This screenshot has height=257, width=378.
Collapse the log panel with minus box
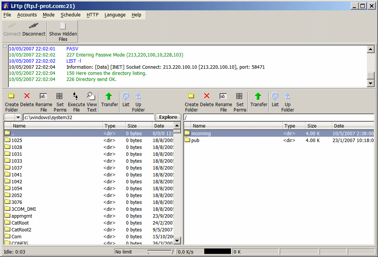(5, 47)
